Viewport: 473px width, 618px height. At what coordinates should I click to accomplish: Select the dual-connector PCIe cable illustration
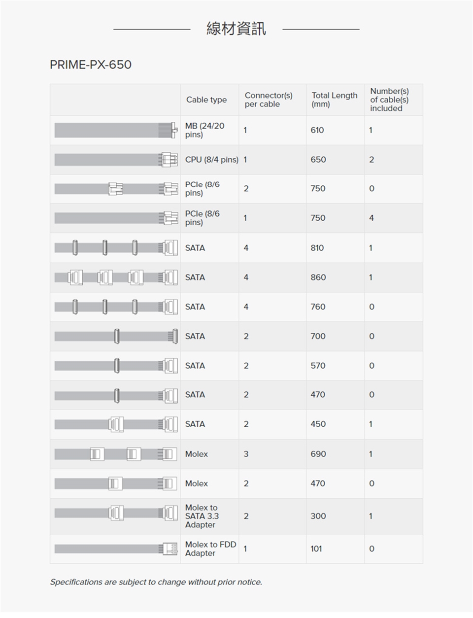click(115, 189)
